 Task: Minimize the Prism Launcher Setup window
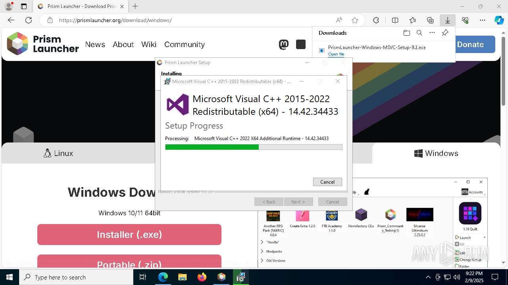(307, 63)
